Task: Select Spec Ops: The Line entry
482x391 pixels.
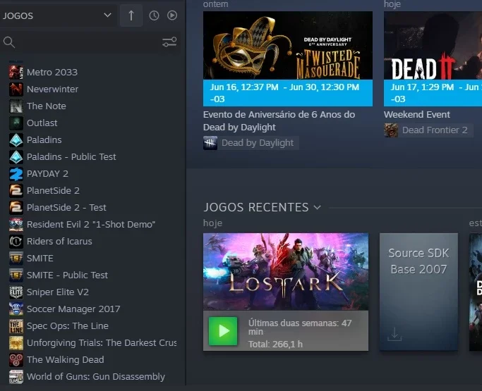Action: tap(68, 325)
